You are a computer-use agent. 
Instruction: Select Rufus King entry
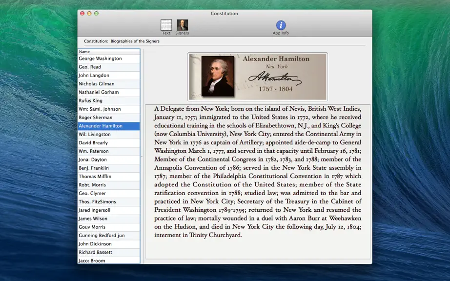(109, 100)
